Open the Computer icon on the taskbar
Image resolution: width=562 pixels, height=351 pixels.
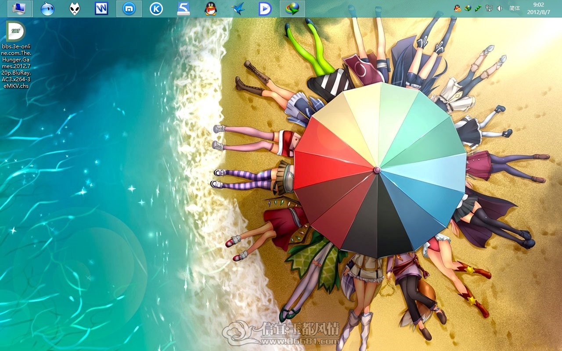click(x=20, y=8)
